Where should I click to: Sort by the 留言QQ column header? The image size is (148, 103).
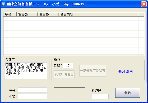(x=27, y=14)
